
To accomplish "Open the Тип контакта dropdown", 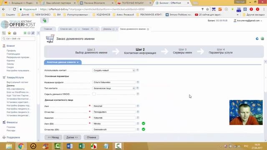I will [x=113, y=88].
